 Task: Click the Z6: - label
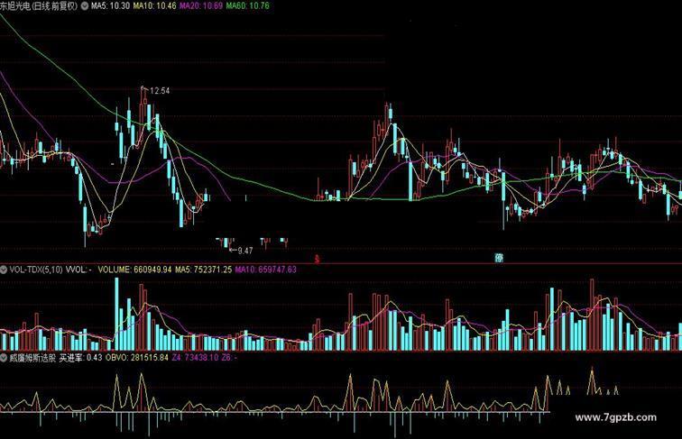pyautogui.click(x=229, y=358)
